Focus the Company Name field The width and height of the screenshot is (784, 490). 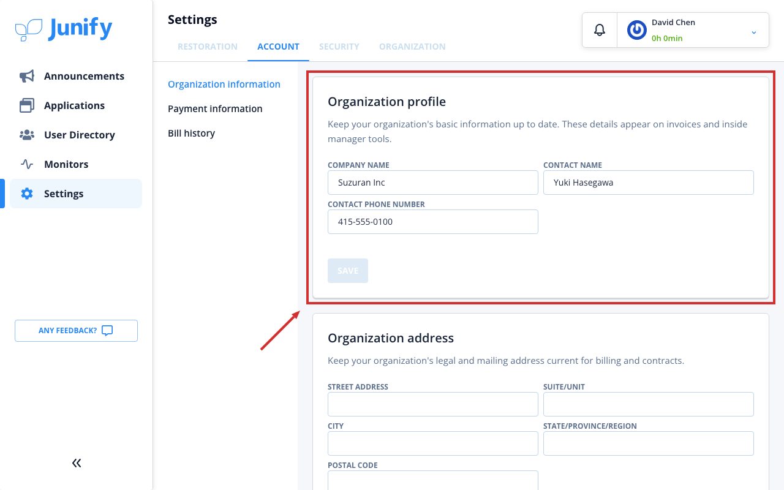tap(433, 183)
